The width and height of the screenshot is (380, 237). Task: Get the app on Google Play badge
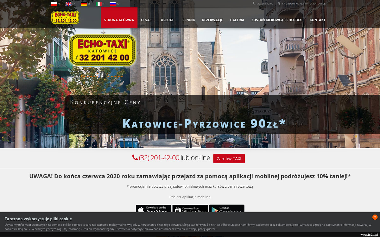coord(227,209)
